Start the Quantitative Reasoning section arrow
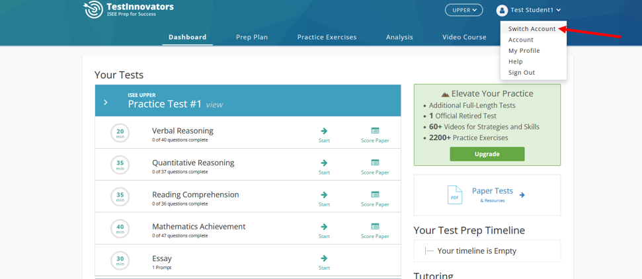Screen dimensions: 642x279 [324, 163]
